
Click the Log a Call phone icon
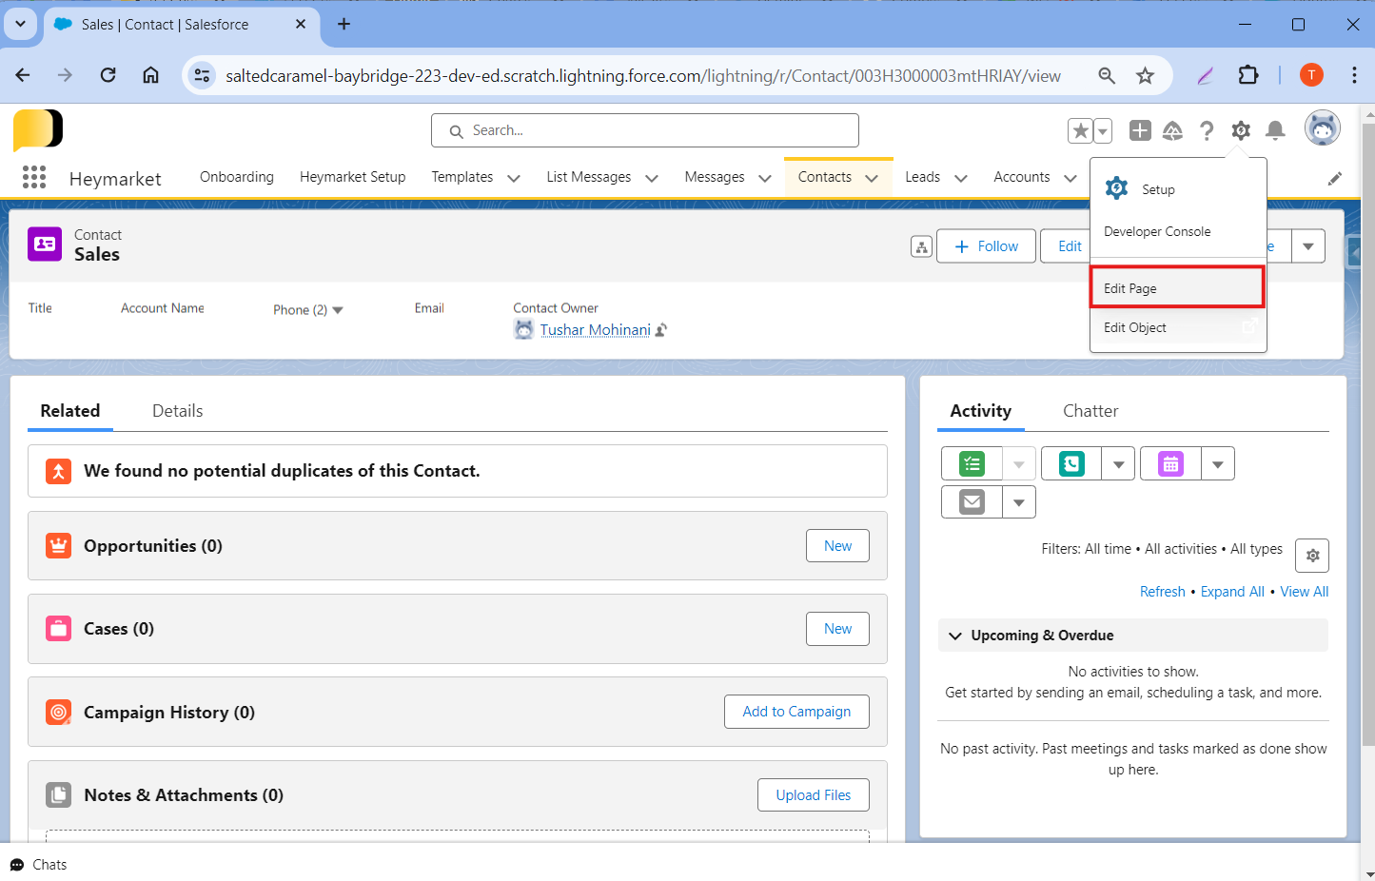(x=1071, y=464)
